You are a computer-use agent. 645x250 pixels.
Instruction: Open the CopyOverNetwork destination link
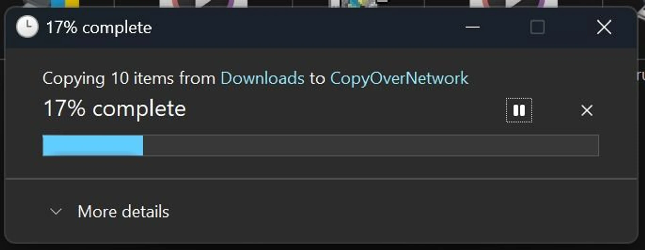tap(399, 79)
